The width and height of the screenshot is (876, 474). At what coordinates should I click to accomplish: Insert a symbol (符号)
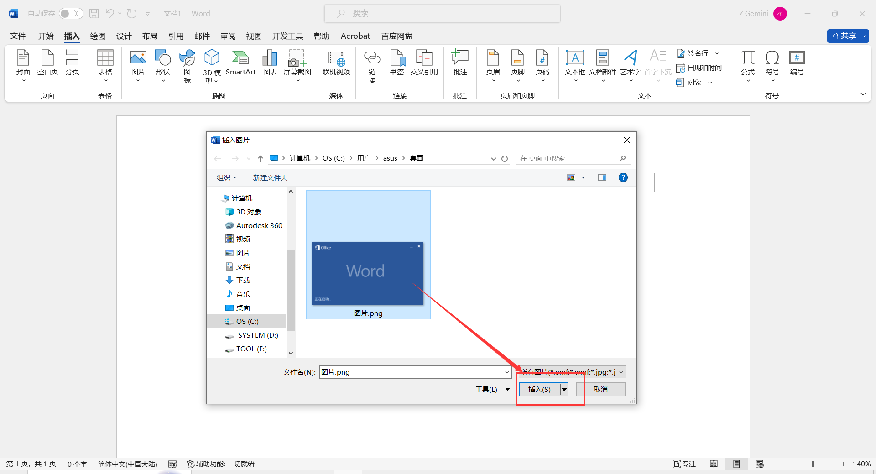(772, 66)
